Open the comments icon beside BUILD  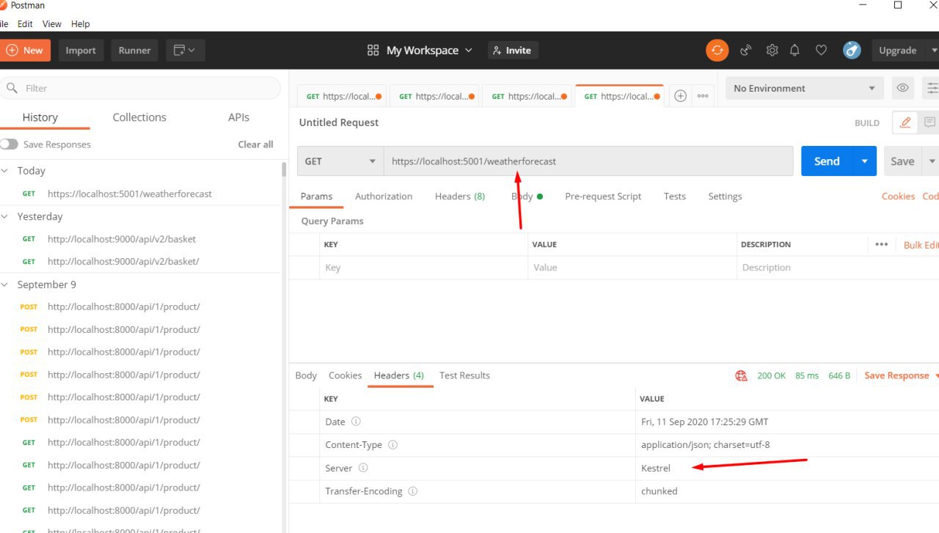pos(929,122)
